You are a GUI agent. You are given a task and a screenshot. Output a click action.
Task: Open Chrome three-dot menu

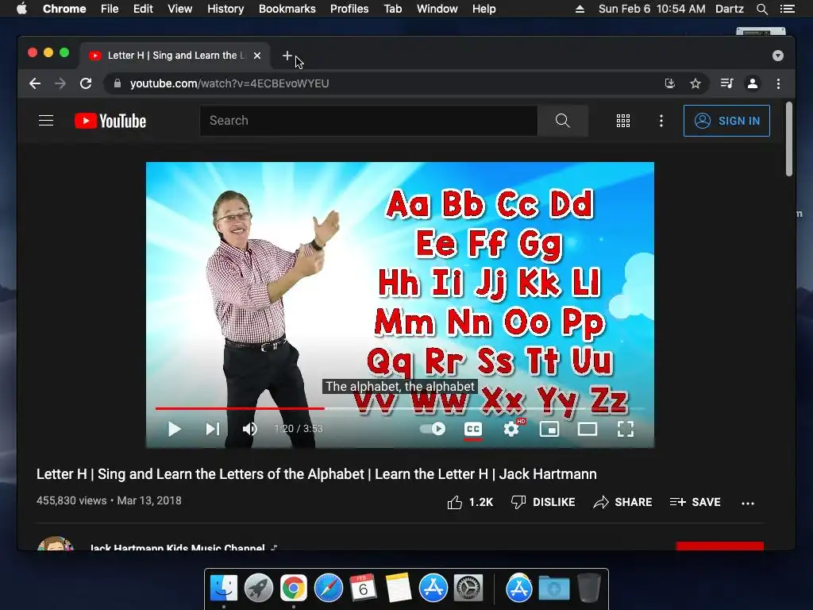[x=778, y=83]
